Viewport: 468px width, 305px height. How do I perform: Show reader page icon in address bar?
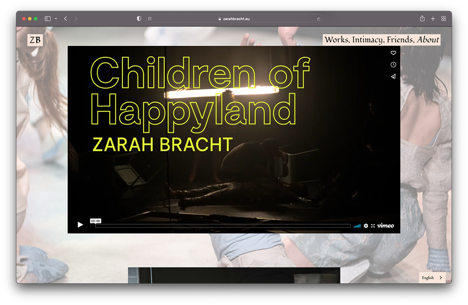[150, 18]
